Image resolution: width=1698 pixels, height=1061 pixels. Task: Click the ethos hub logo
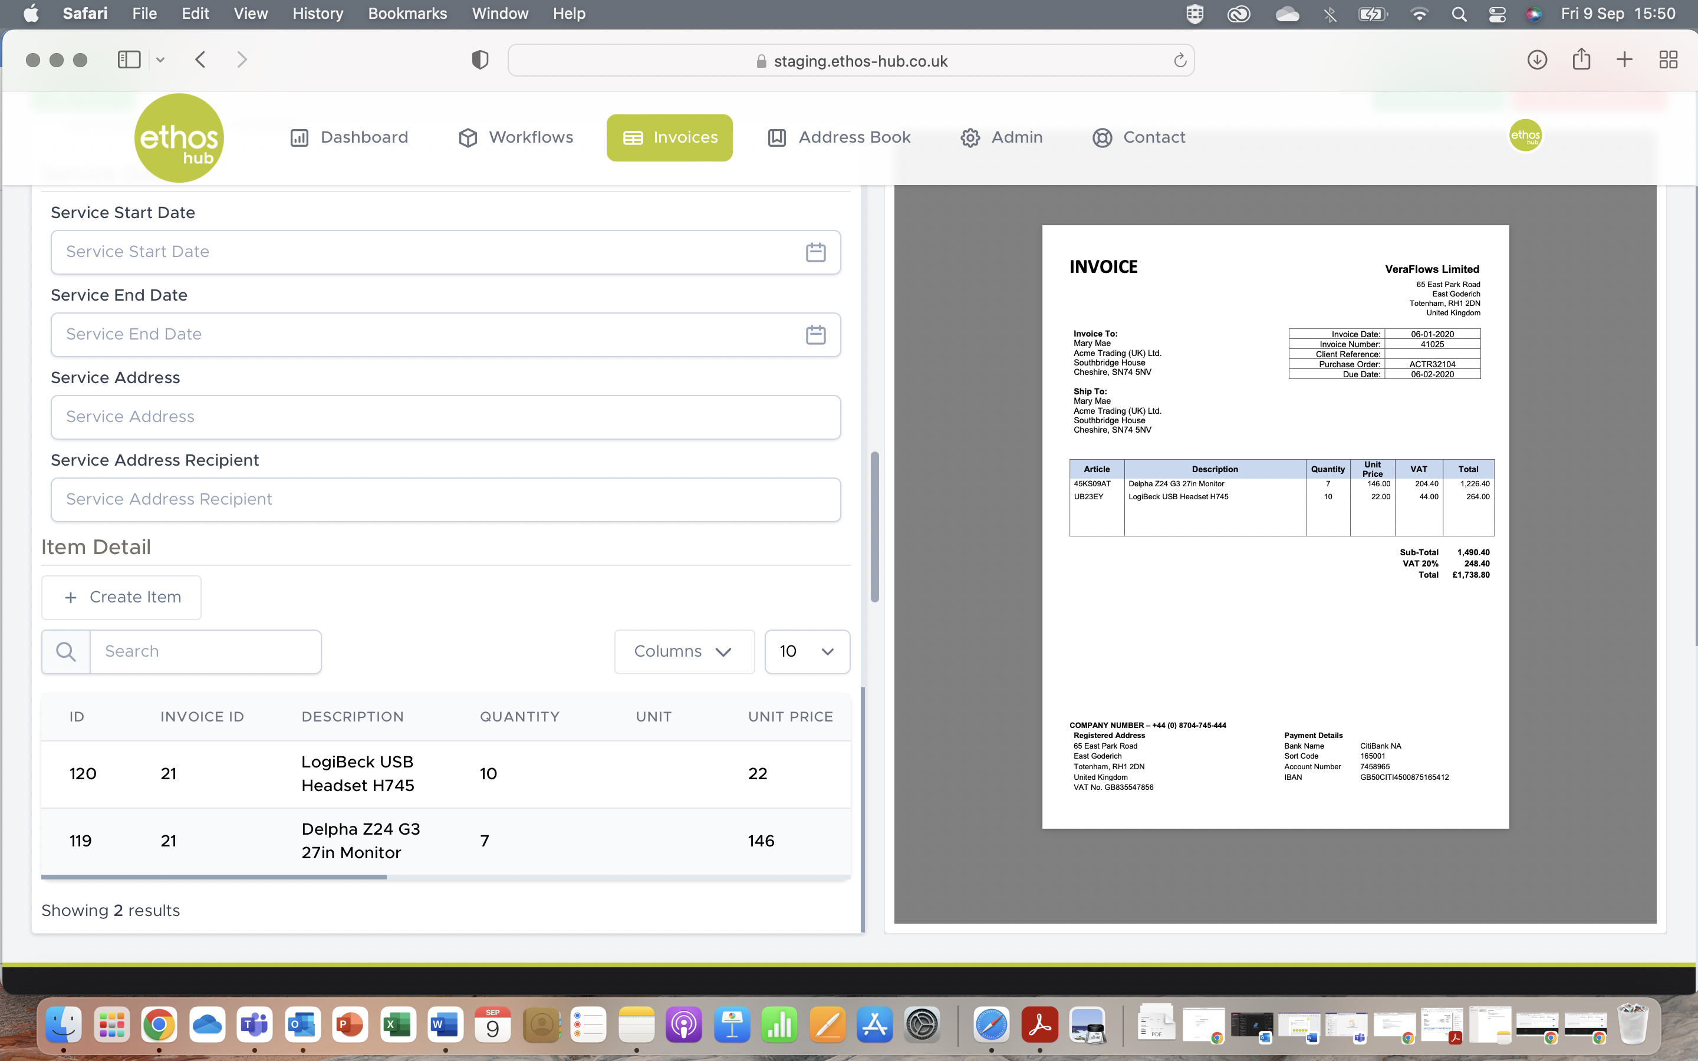click(179, 137)
